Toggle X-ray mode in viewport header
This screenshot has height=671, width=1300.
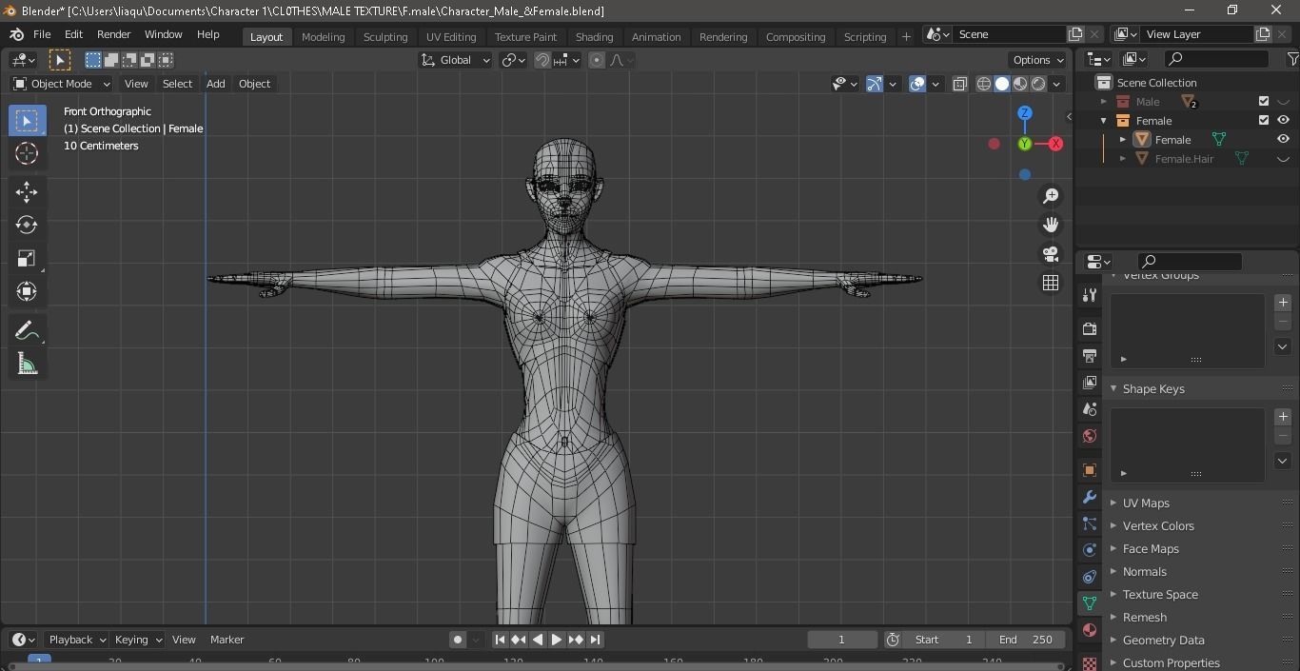click(x=959, y=84)
